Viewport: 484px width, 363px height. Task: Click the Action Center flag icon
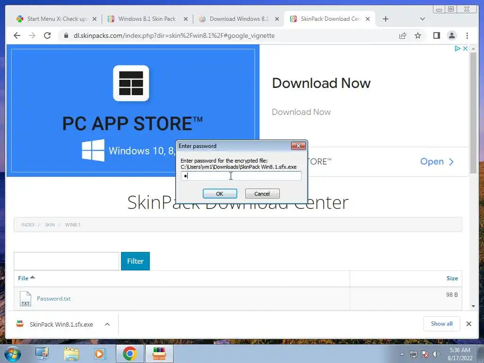(x=425, y=354)
